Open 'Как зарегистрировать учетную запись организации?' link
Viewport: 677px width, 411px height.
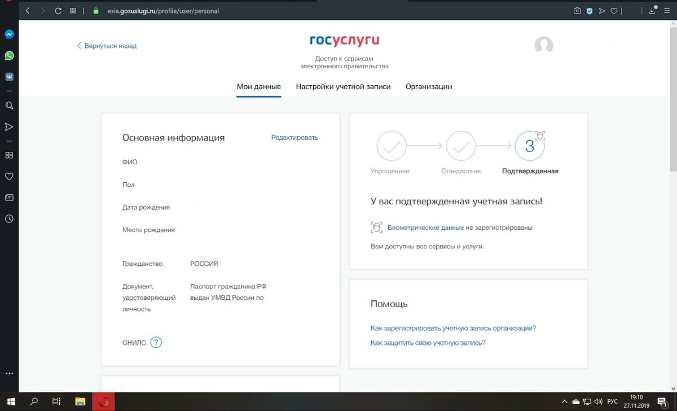[x=453, y=328]
